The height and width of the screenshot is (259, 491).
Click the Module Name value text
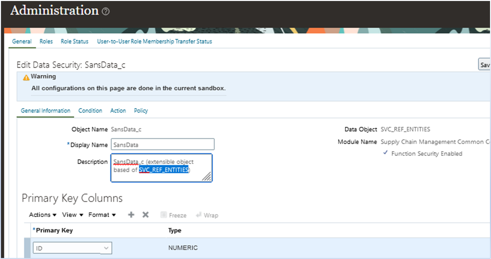click(435, 142)
